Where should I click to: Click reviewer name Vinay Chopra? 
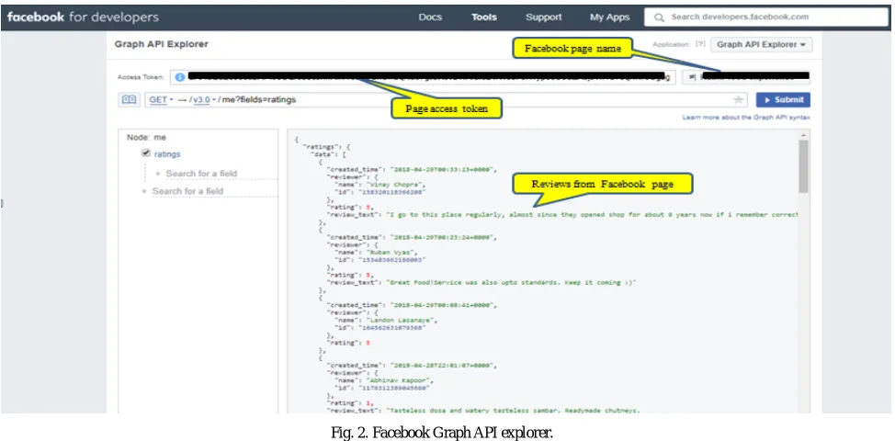tap(396, 185)
